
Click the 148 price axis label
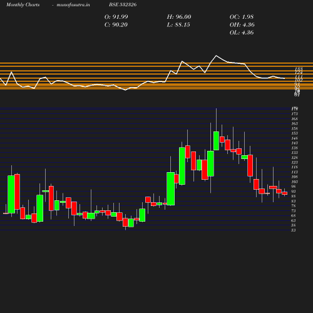[295, 138]
